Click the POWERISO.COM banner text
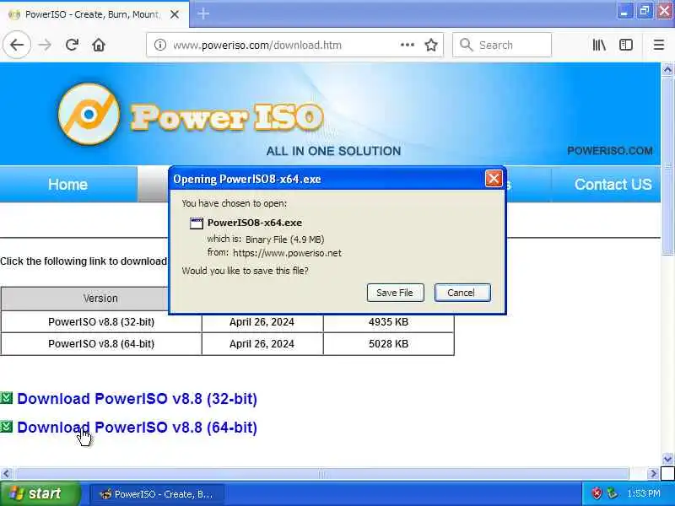This screenshot has height=506, width=675. (609, 151)
